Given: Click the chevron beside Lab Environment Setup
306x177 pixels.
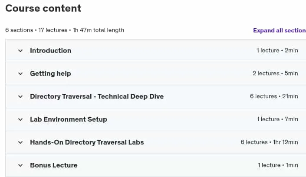Looking at the screenshot, I should click(x=20, y=119).
